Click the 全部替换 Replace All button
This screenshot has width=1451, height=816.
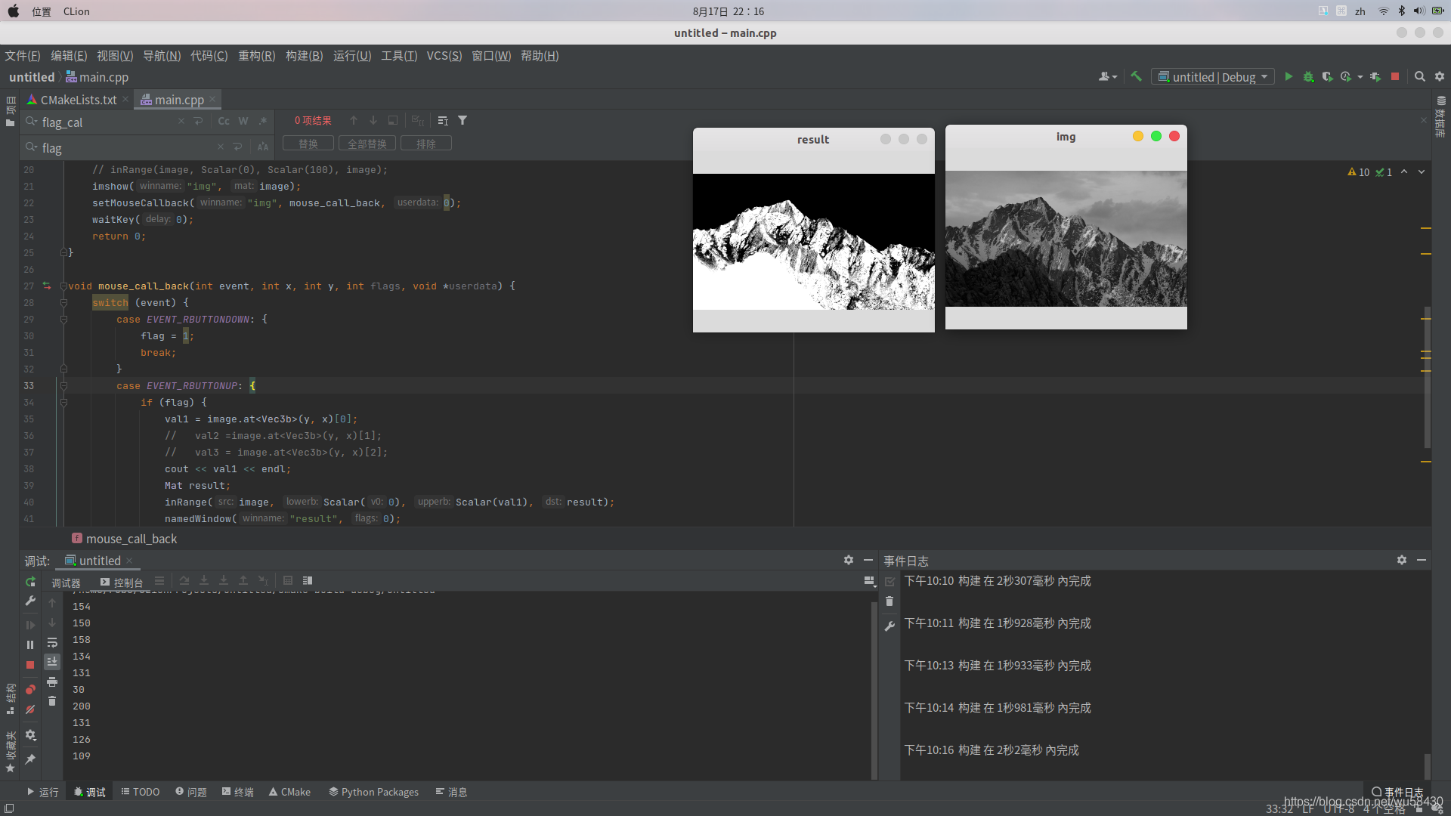tap(367, 144)
